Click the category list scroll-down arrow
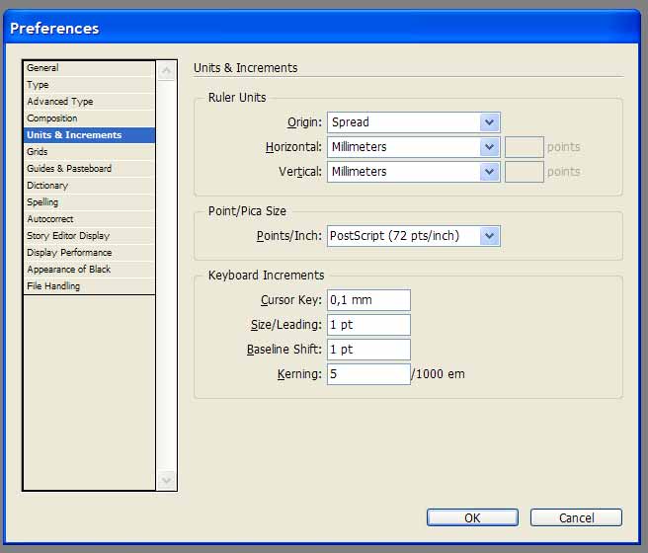The image size is (648, 553). [167, 480]
